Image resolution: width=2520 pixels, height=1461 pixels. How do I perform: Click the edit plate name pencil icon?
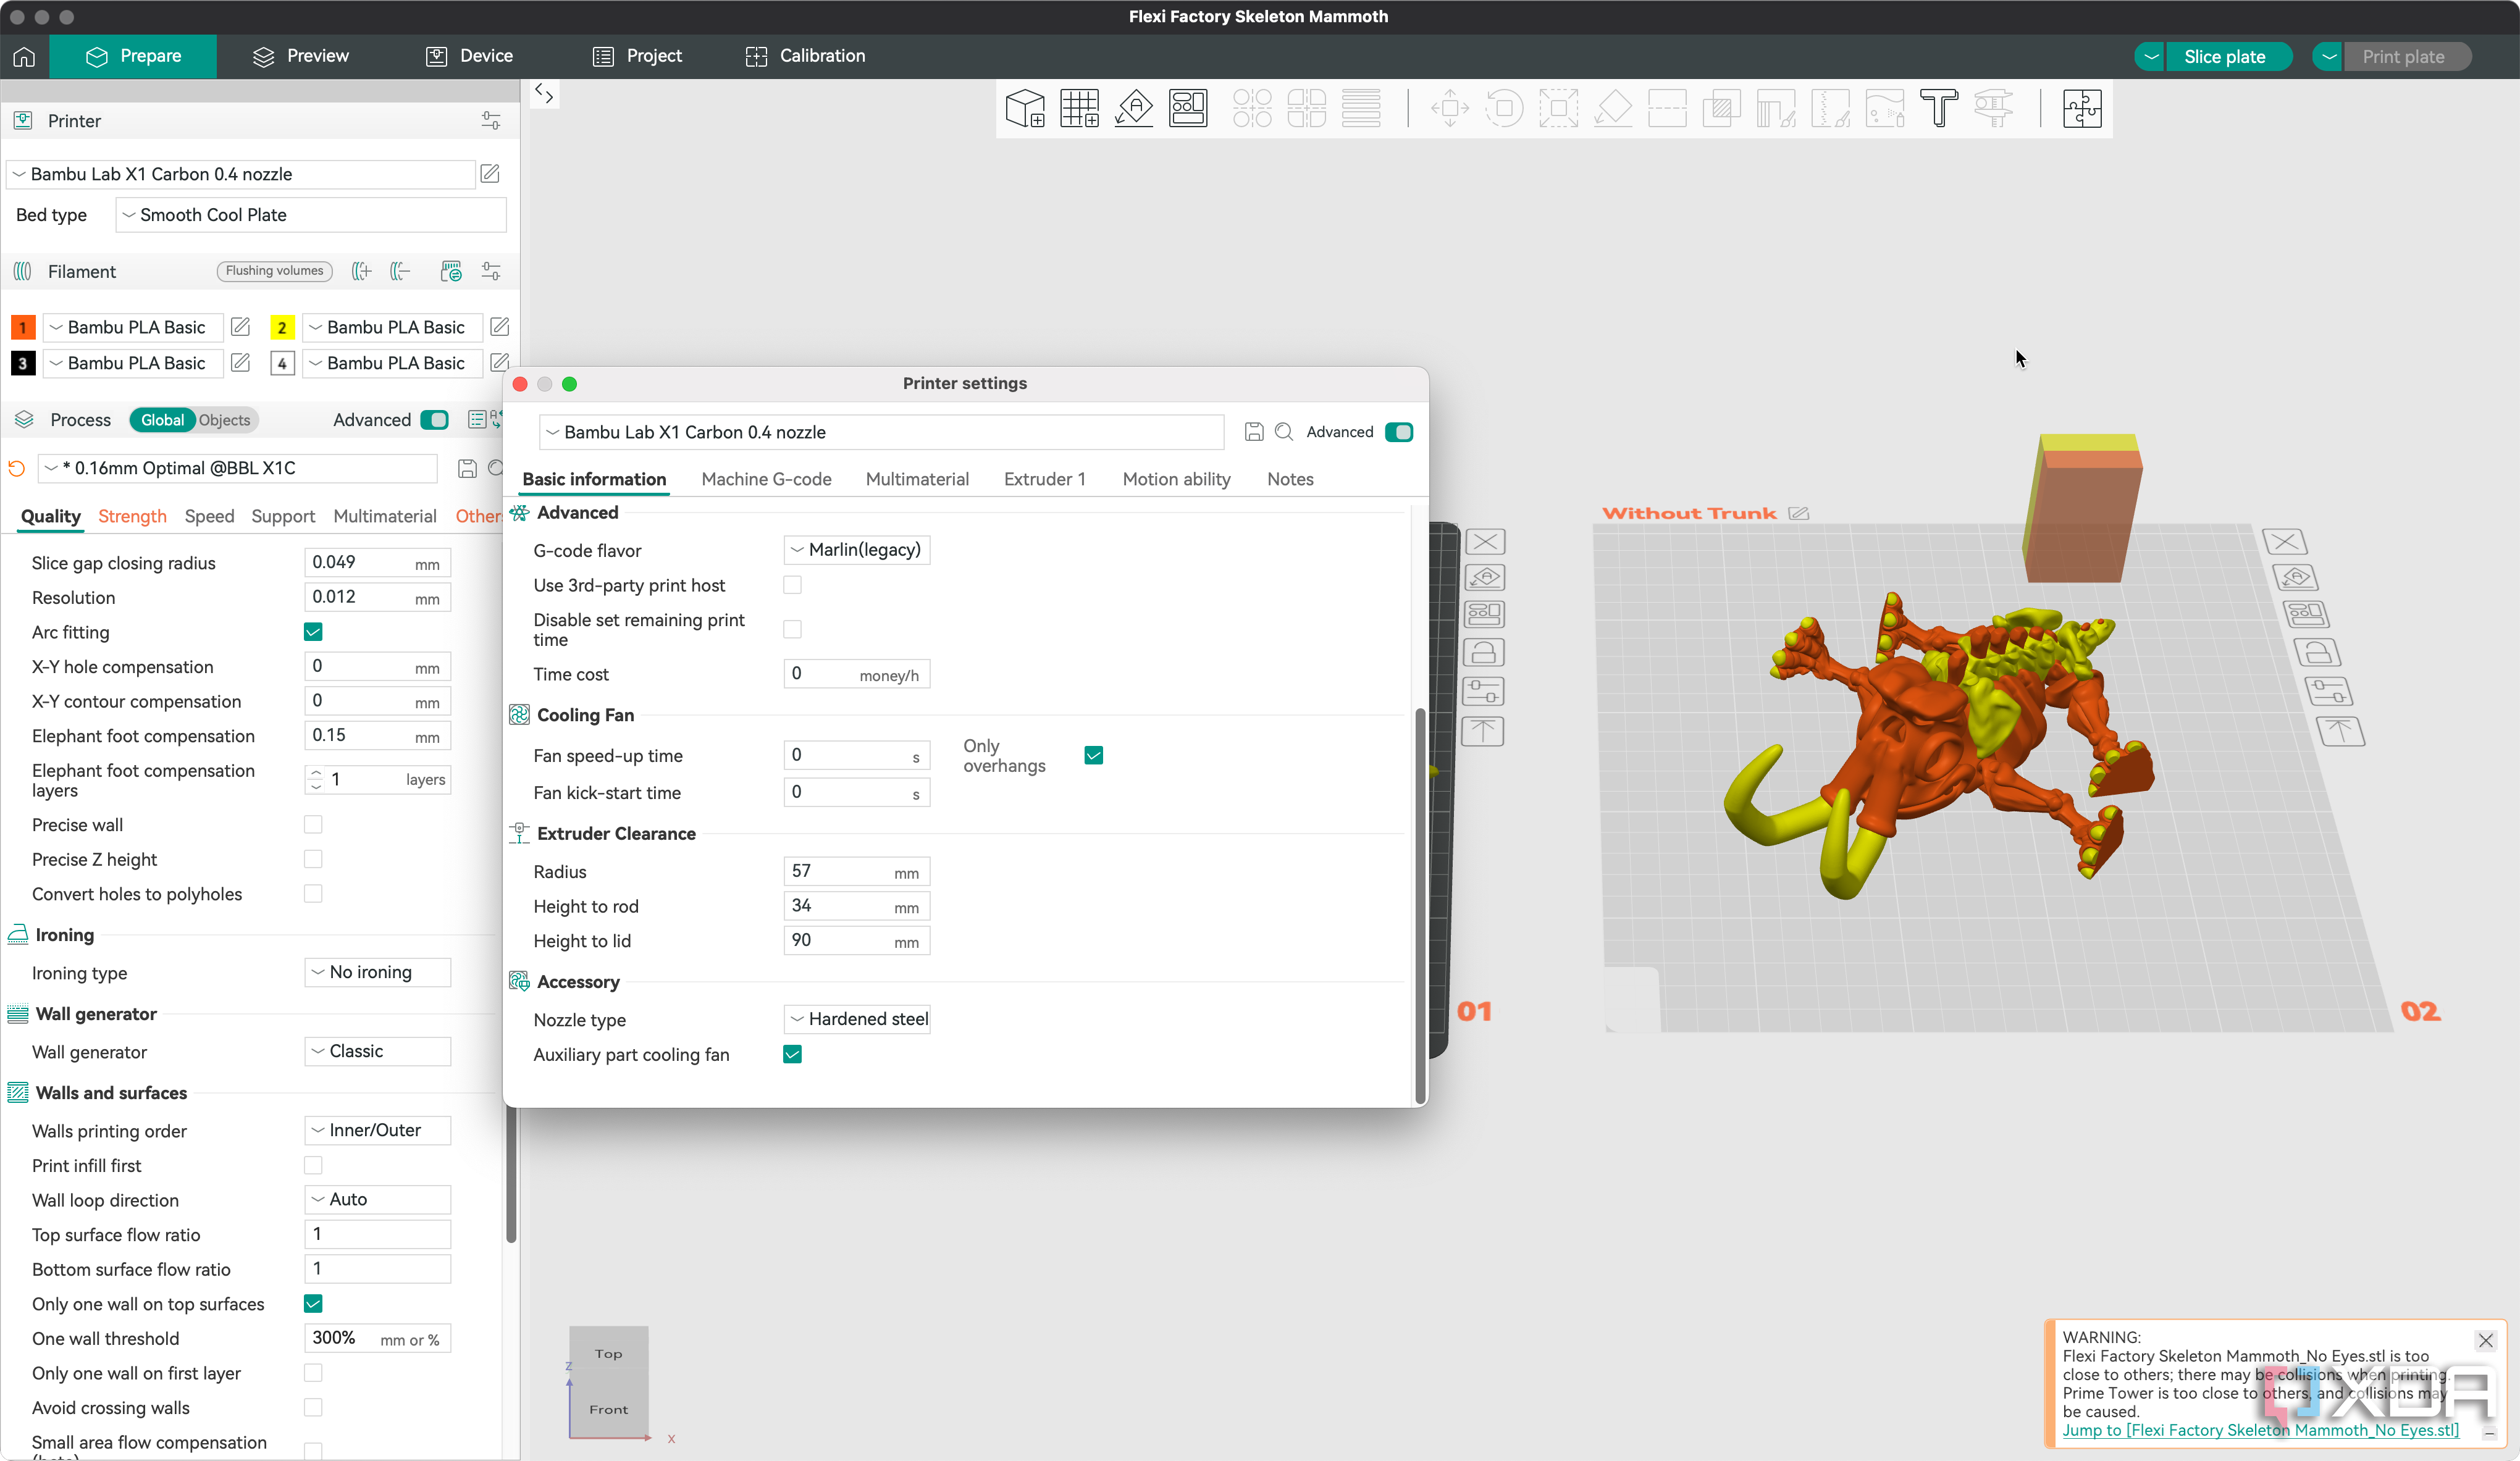(x=1798, y=513)
